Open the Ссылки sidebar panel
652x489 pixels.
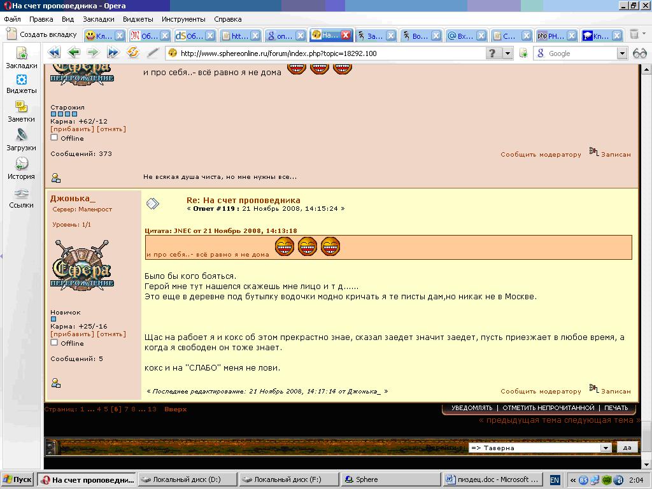(21, 199)
